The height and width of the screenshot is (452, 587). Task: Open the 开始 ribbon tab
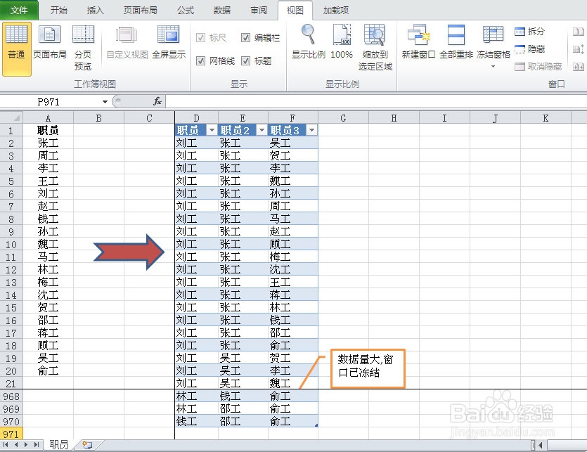[58, 10]
